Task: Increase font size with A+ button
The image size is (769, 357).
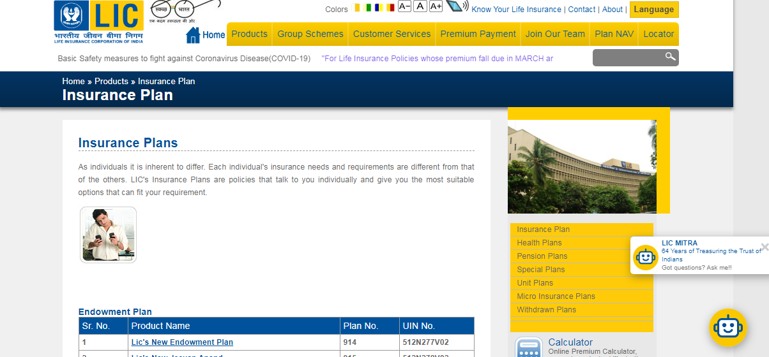Action: tap(436, 6)
